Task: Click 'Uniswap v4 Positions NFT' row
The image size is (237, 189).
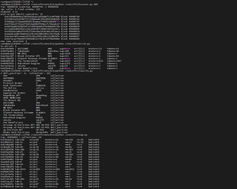Action: 35,125
